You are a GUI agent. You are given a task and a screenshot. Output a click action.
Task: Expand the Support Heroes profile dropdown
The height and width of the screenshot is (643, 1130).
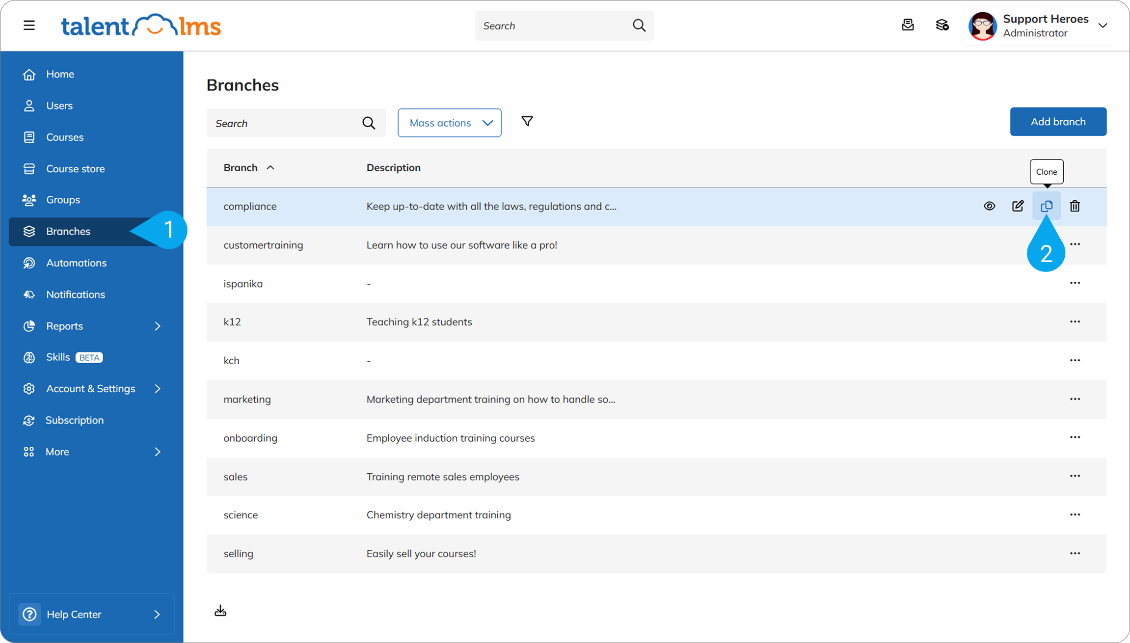1103,26
